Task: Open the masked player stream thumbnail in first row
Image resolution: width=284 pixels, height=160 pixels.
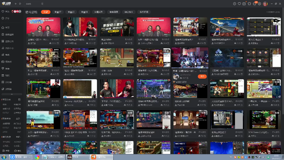Action: click(80, 27)
